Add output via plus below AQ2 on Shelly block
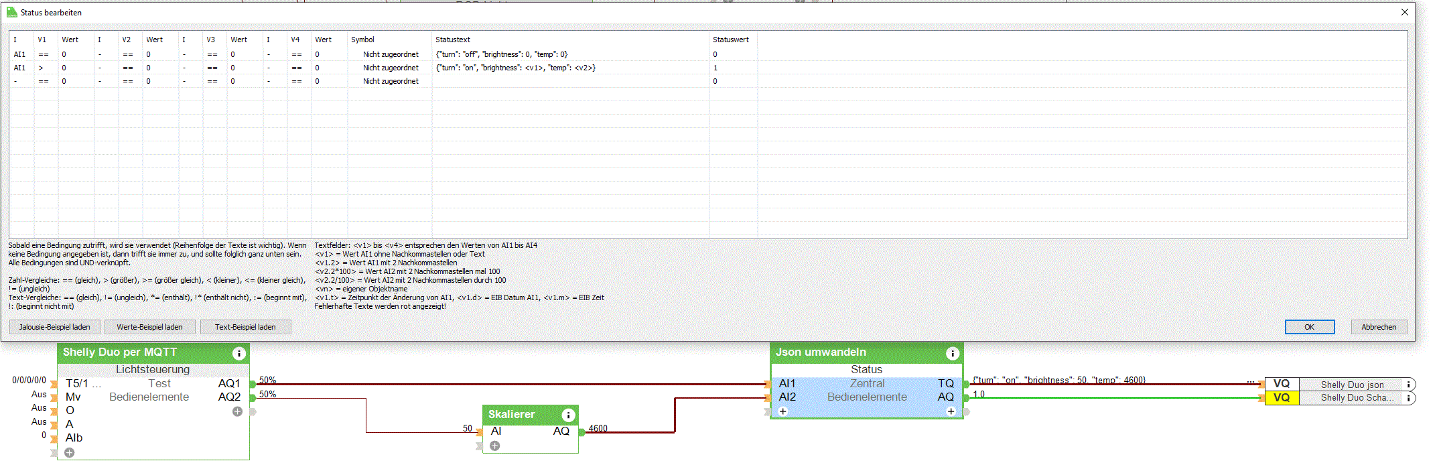 (237, 411)
